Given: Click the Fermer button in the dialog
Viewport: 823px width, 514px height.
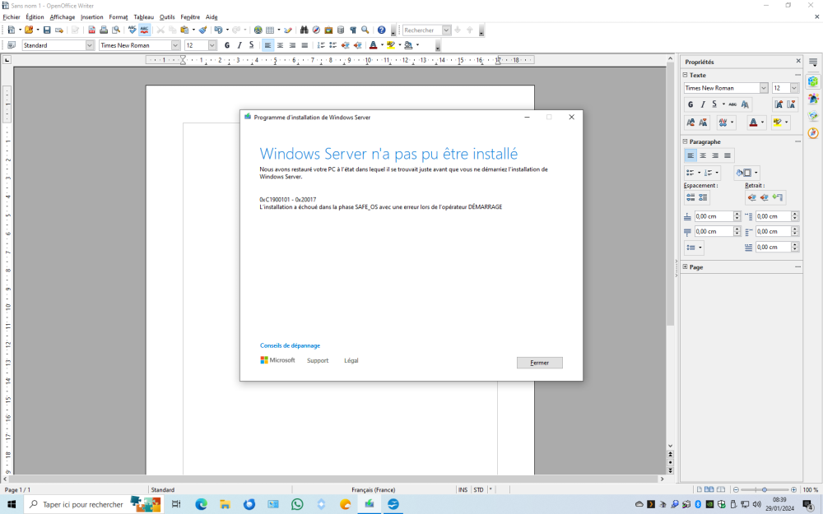Looking at the screenshot, I should (539, 363).
